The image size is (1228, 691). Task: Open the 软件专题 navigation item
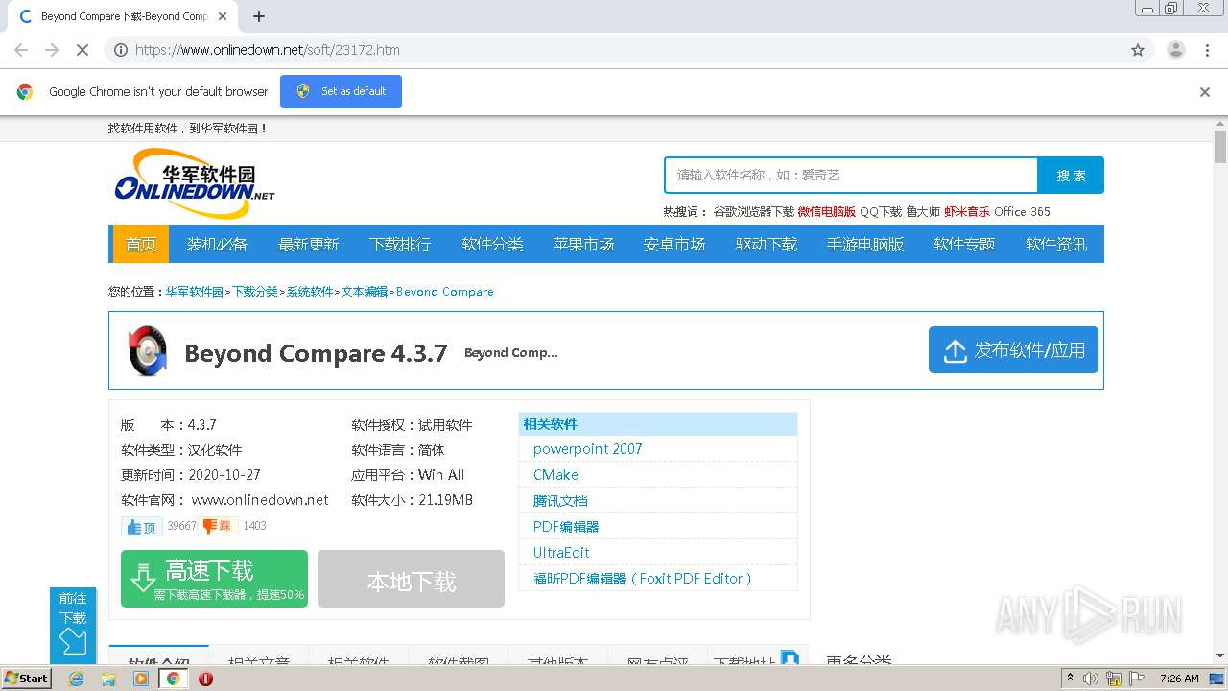point(964,244)
